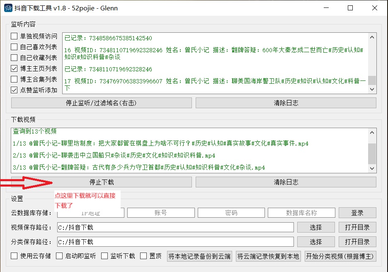Click download entry 3/13 翻牌答疑
The height and width of the screenshot is (272, 388).
point(139,168)
